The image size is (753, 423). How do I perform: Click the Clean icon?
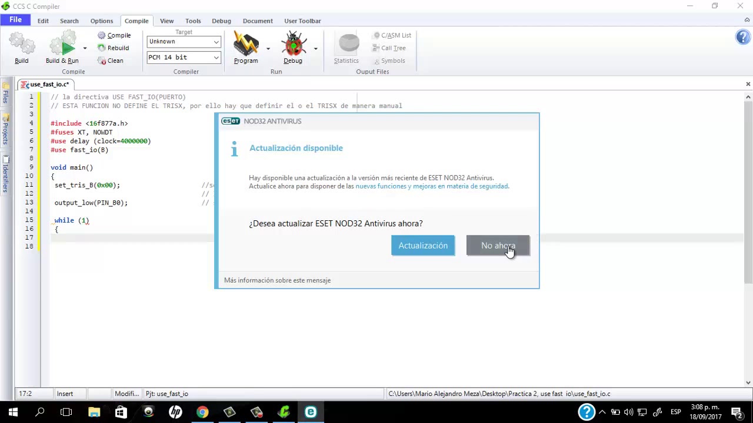pos(102,61)
